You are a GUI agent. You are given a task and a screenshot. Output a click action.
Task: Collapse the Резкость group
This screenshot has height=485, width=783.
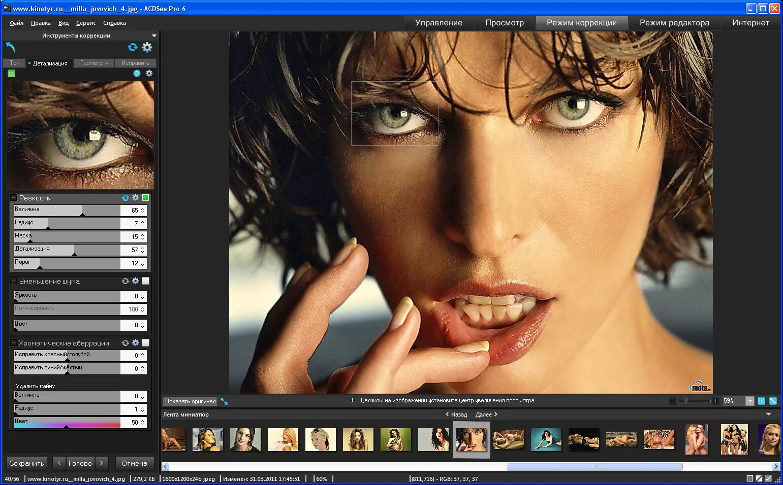tap(14, 198)
